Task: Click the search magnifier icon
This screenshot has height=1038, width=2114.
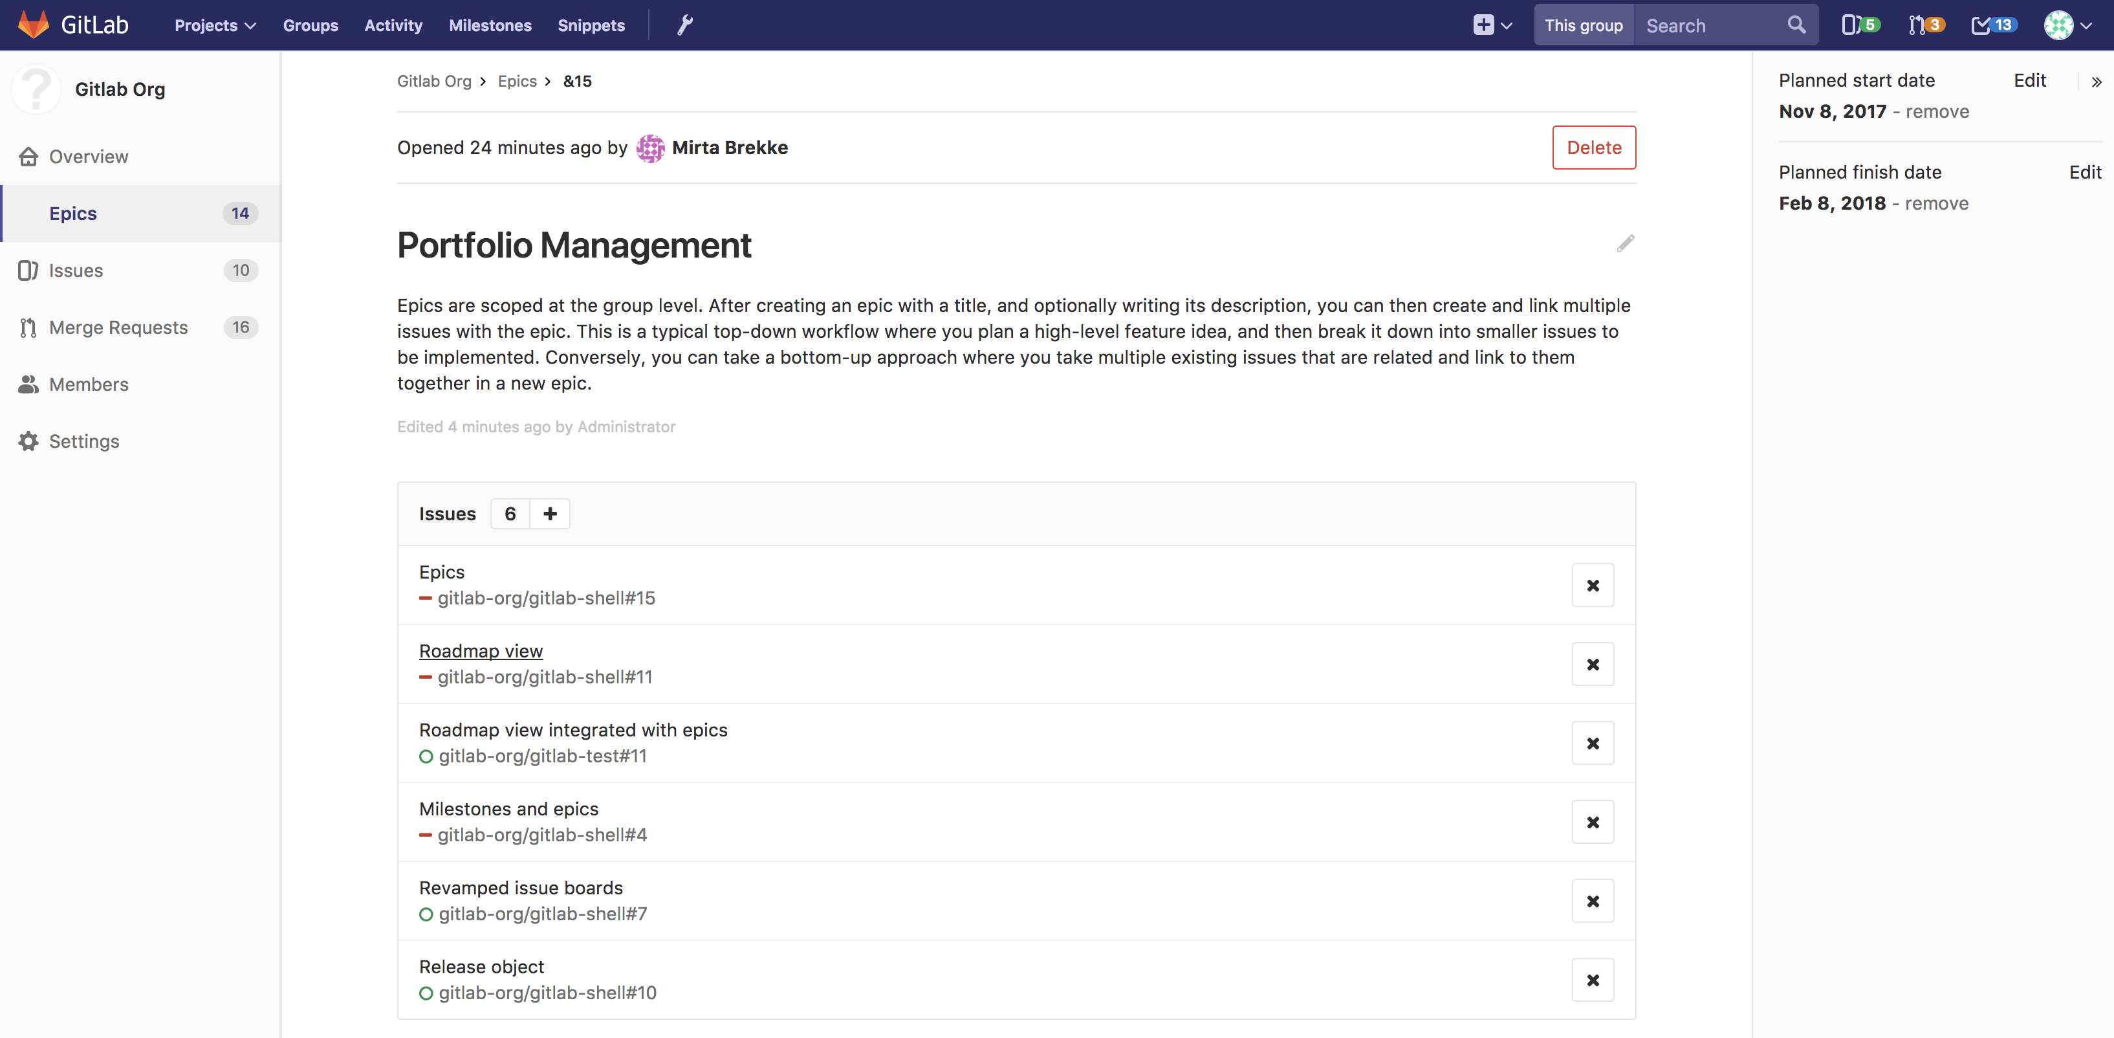Action: point(1796,25)
